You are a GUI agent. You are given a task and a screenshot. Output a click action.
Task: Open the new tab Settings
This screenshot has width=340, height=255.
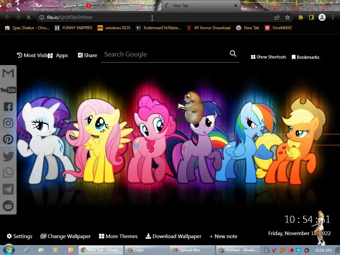click(20, 236)
